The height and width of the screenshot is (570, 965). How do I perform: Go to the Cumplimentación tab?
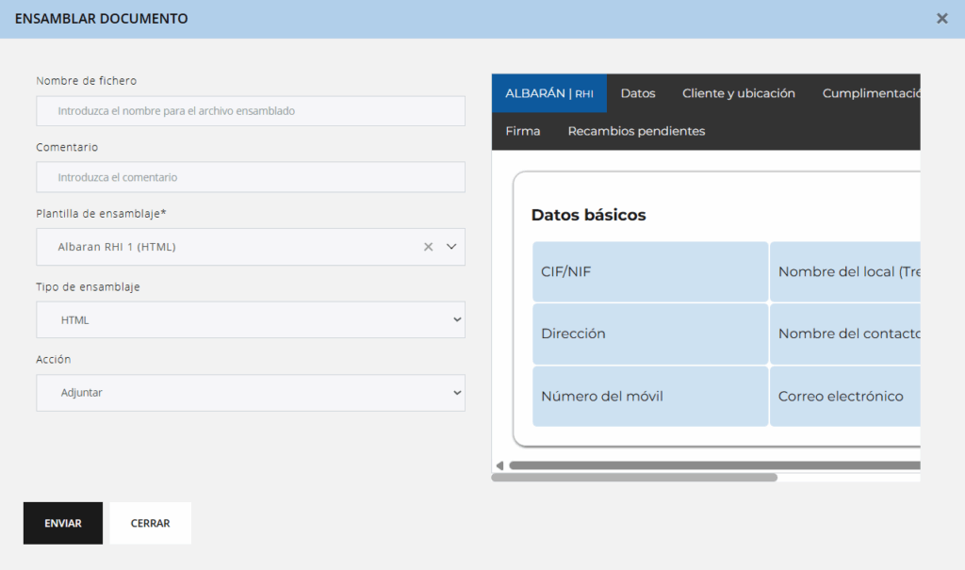coord(870,93)
